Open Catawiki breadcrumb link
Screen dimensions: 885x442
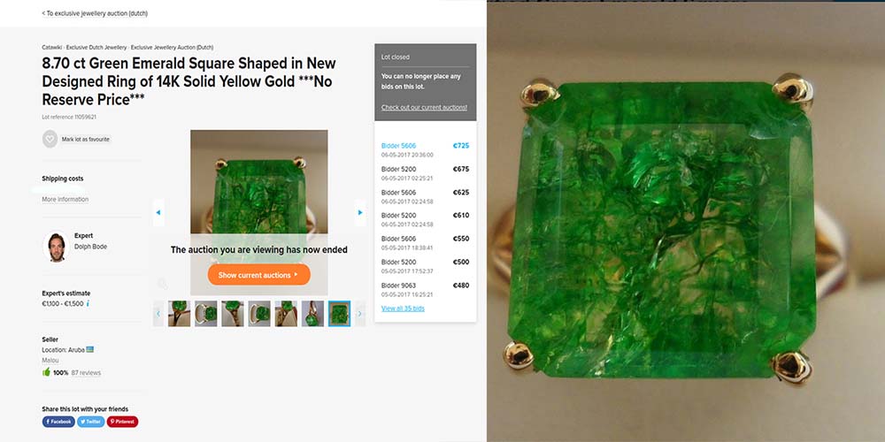(x=52, y=48)
